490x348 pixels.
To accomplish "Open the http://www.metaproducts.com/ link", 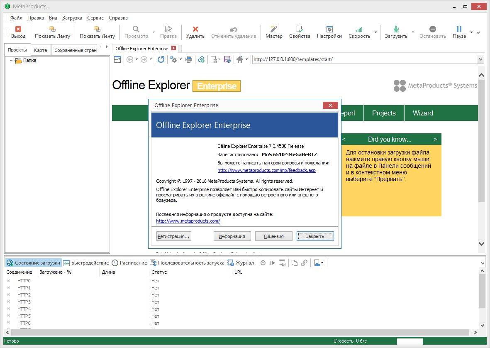I will 188,221.
